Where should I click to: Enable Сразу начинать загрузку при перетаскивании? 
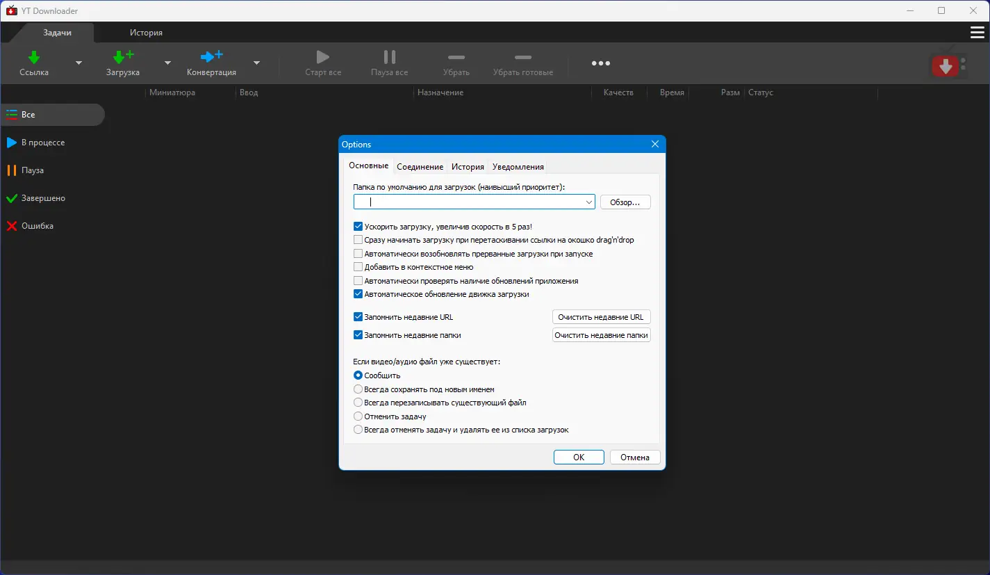click(358, 240)
